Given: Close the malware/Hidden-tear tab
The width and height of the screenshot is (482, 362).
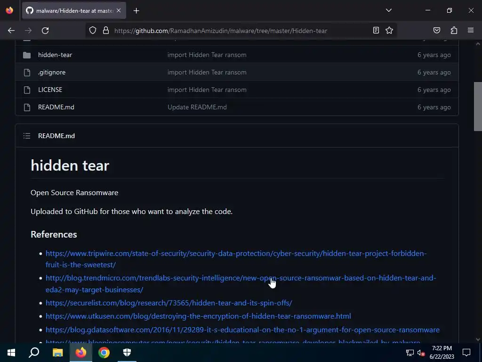Looking at the screenshot, I should click(119, 10).
